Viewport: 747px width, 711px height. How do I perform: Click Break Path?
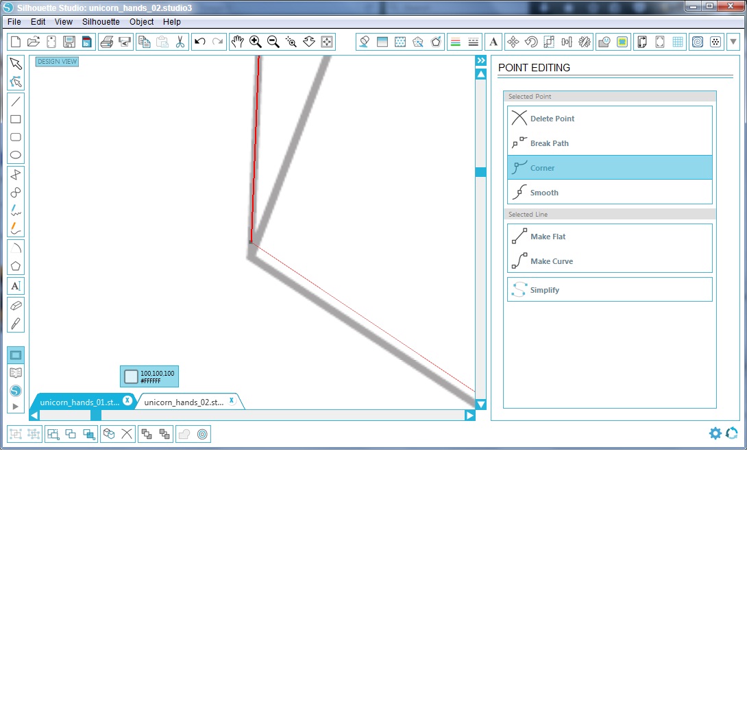[610, 143]
